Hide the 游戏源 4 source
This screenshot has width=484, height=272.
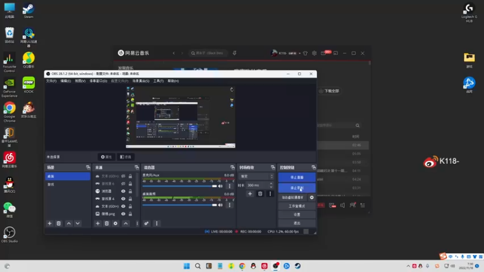click(123, 199)
